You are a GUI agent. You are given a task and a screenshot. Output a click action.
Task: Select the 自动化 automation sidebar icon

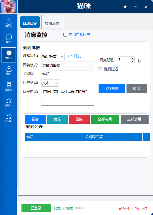[9, 55]
